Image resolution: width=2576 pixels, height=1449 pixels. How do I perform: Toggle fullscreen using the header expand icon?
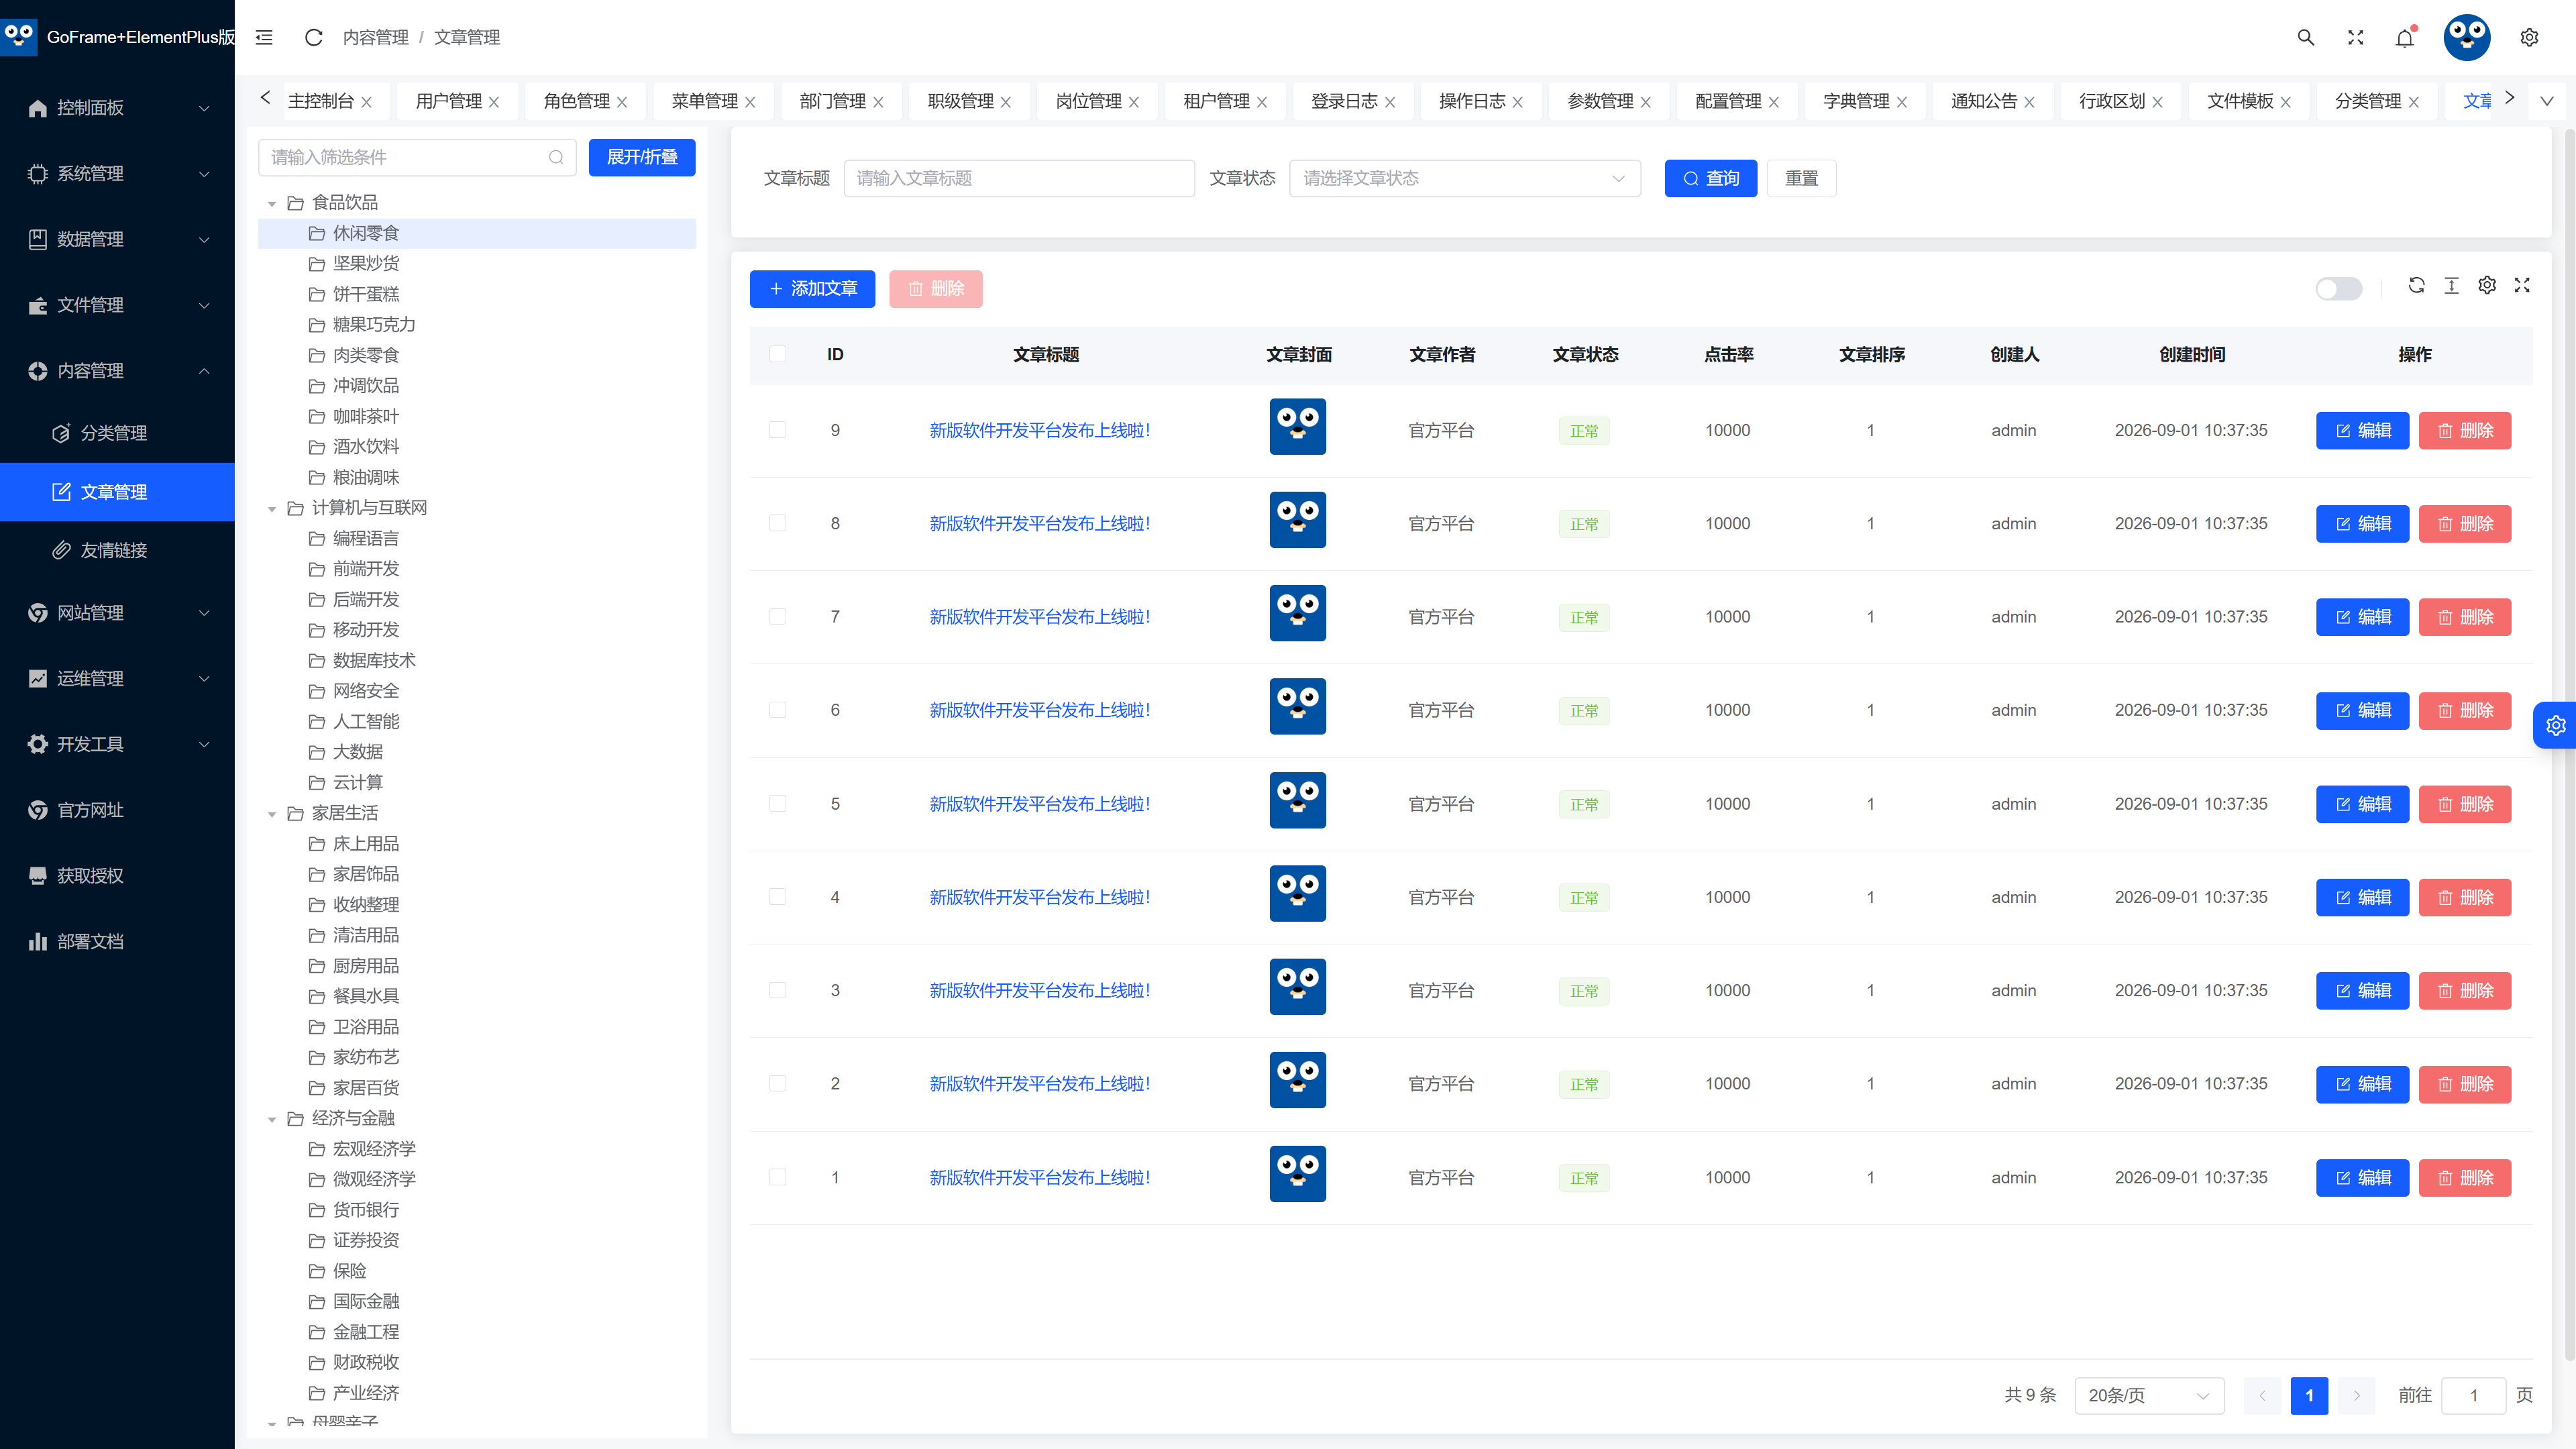coord(2356,37)
